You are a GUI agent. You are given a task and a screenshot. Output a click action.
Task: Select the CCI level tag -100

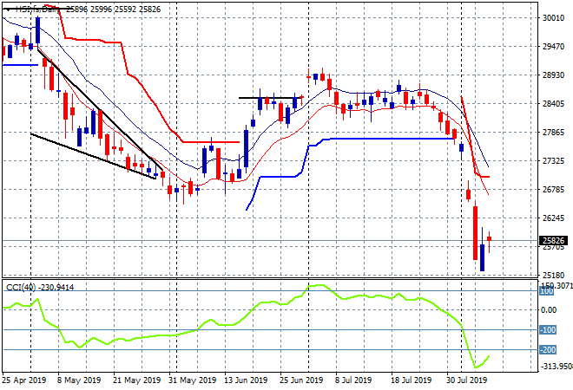click(548, 330)
